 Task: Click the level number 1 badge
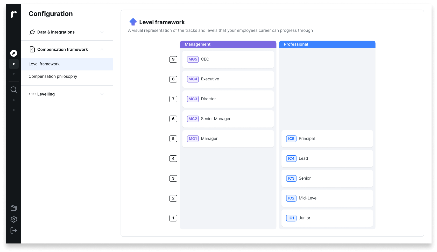pos(173,218)
